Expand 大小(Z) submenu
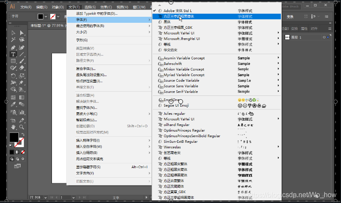Image resolution: width=341 pixels, height=203 pixels. coord(109,32)
